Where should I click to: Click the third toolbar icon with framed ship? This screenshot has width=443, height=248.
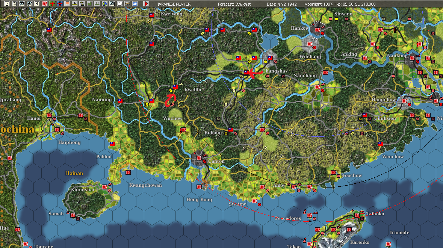click(22, 4)
